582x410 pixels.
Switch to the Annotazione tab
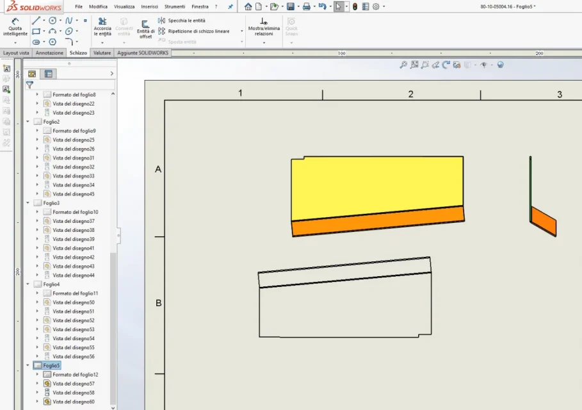(49, 53)
